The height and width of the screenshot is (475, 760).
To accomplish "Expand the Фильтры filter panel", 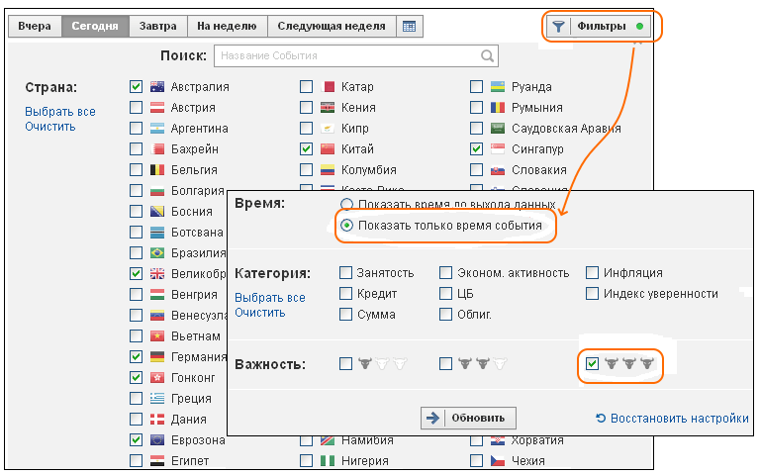I will coord(602,27).
